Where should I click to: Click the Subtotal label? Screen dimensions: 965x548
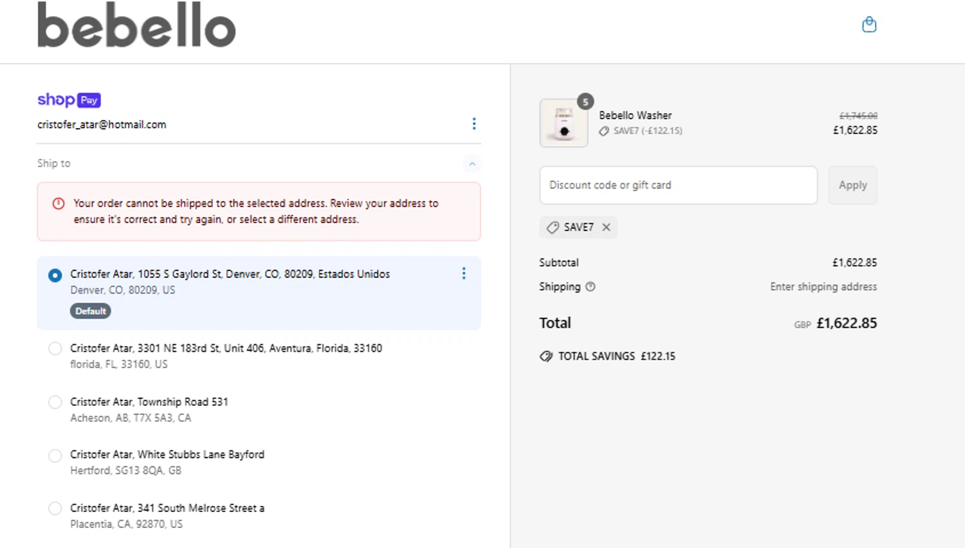(x=559, y=262)
